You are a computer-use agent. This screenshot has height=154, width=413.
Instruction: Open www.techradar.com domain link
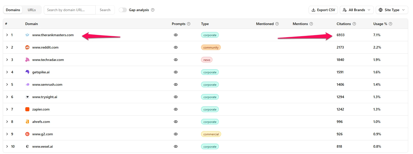pos(48,60)
